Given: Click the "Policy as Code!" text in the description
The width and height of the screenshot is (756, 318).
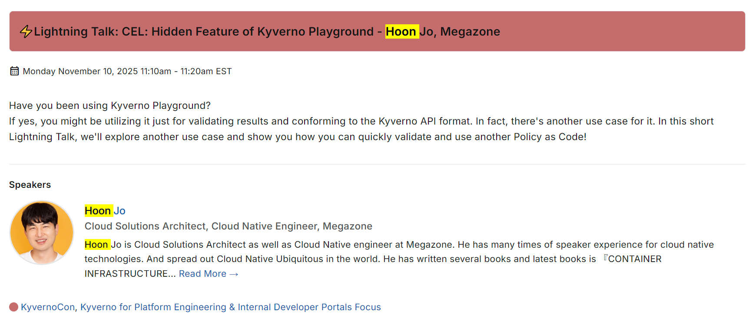Looking at the screenshot, I should 550,137.
